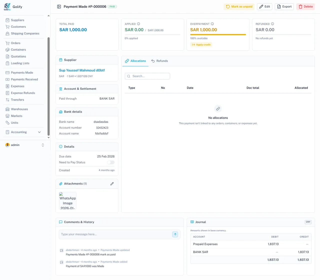Click the sidebar scroll down arrow
The height and width of the screenshot is (280, 320).
pos(48,138)
